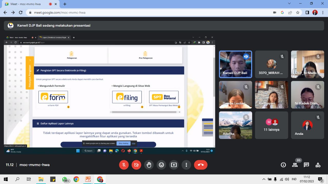
Task: Open the chat panel
Action: click(306, 165)
